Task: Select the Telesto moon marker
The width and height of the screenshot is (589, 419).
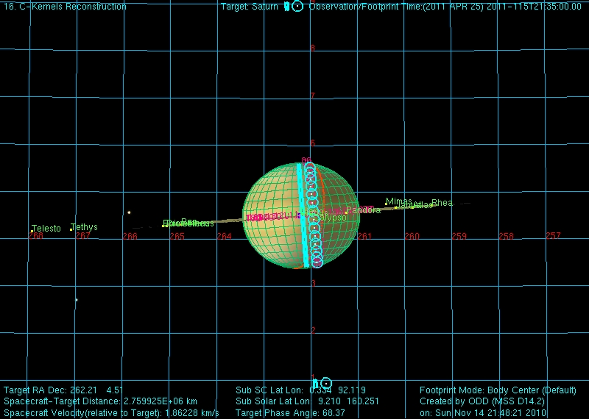Action: (32, 232)
